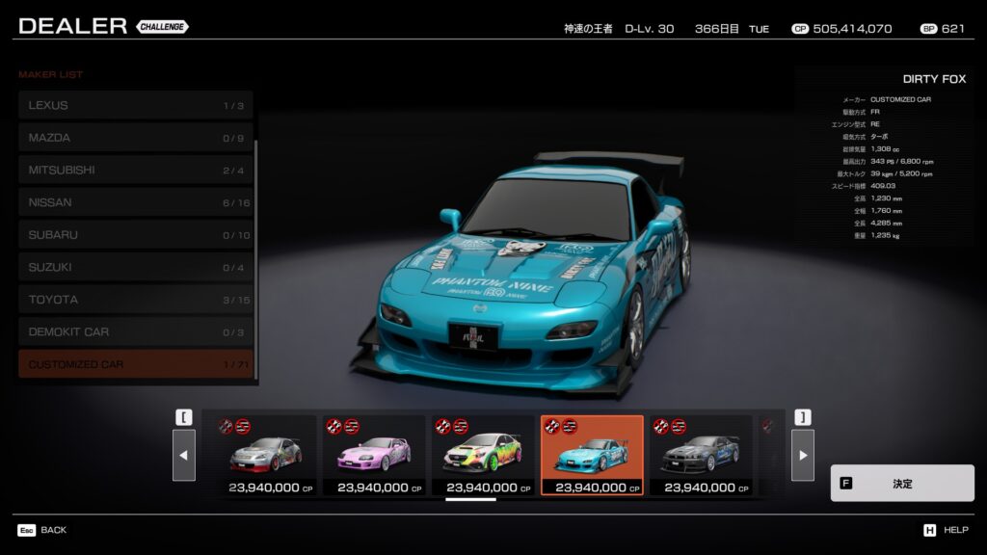The width and height of the screenshot is (987, 555).
Task: Click the thumbnail strip page indicator bar
Action: click(470, 500)
